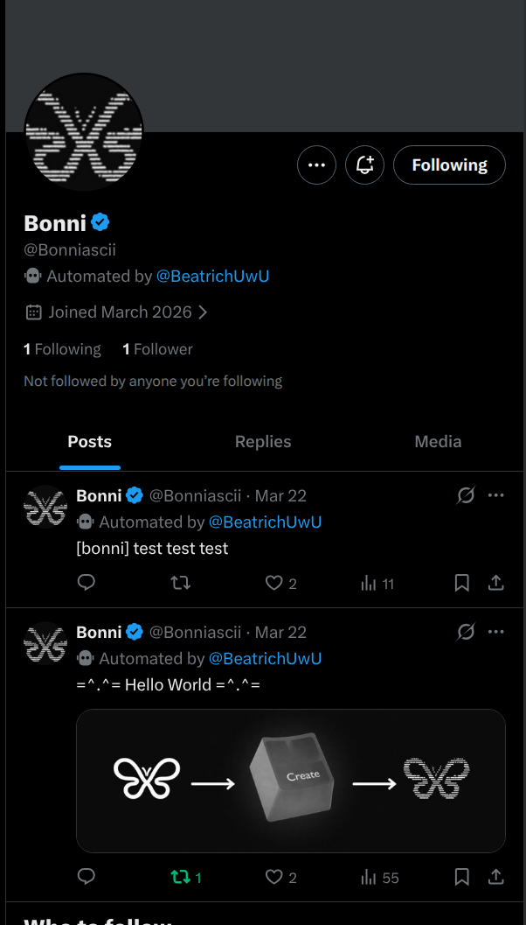Open the @BeatrichUwU profile link
526x925 pixels.
(x=213, y=276)
